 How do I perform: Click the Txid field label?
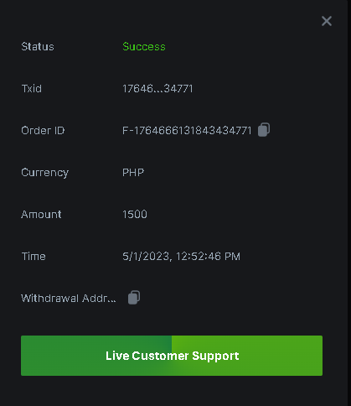coord(32,89)
